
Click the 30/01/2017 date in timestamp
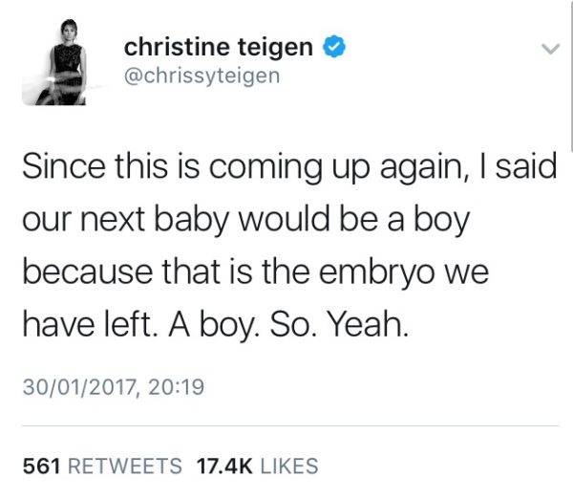(x=79, y=387)
